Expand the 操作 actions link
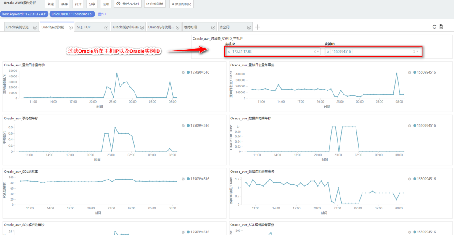 [102, 14]
